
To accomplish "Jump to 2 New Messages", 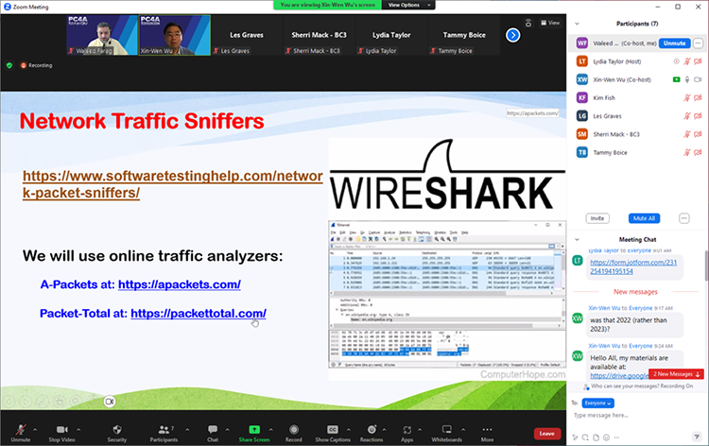I will 676,374.
